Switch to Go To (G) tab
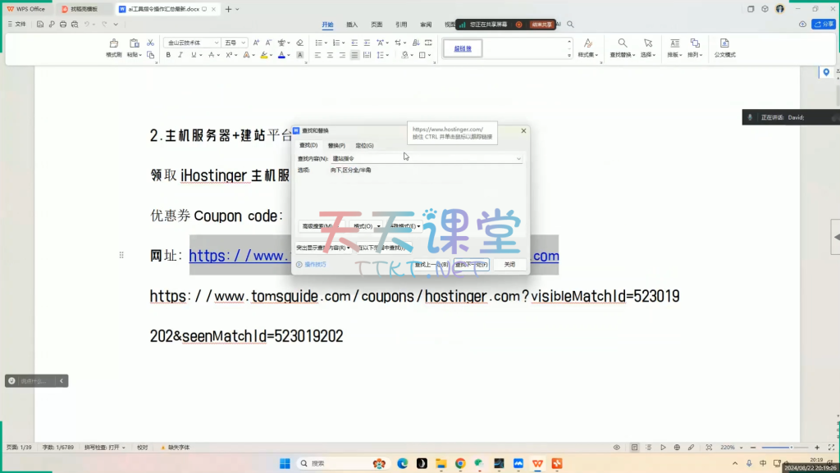 tap(364, 145)
